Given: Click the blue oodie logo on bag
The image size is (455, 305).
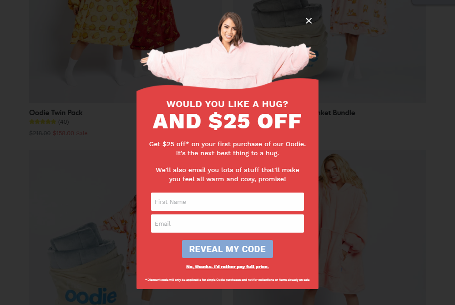Looking at the screenshot, I should [x=91, y=296].
